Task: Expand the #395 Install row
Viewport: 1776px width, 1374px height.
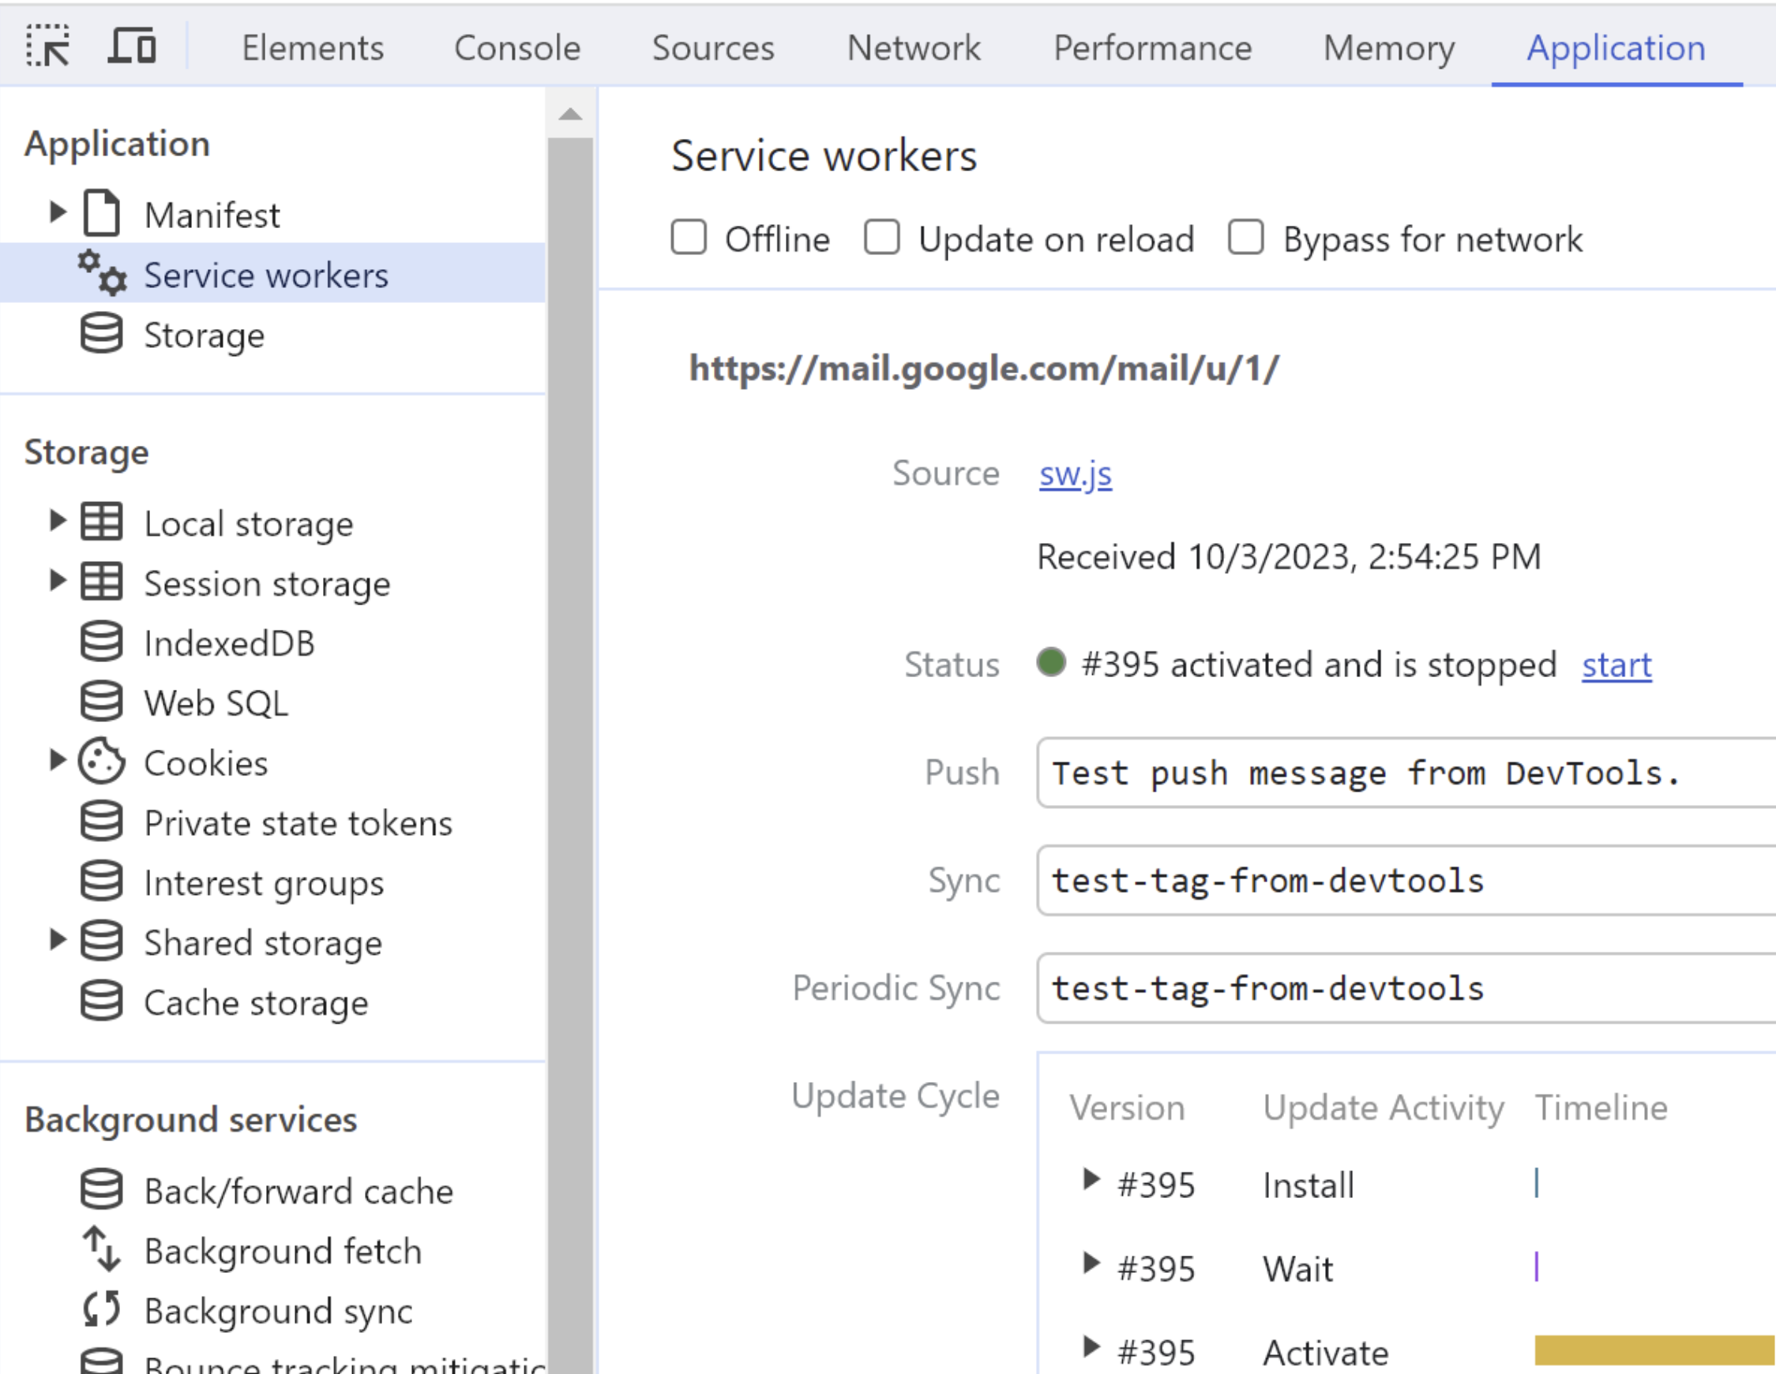Action: click(x=1091, y=1181)
